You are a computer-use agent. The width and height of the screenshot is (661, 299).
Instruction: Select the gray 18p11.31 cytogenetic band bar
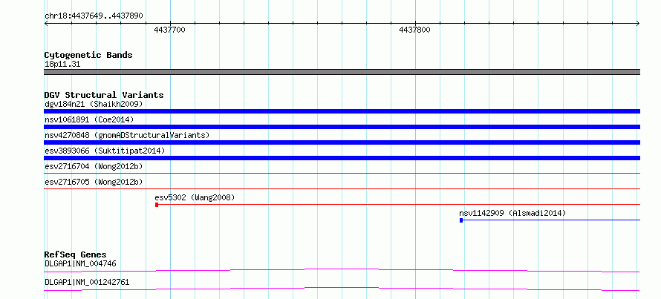click(x=342, y=72)
